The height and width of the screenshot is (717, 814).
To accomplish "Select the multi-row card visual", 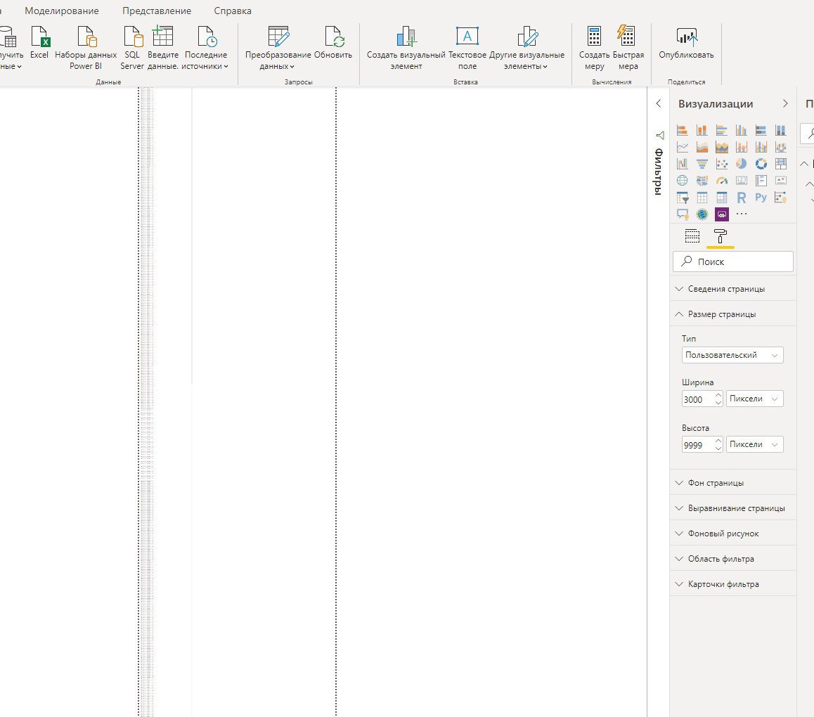I will (761, 180).
